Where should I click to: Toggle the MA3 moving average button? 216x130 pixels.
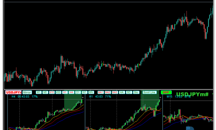click(115, 92)
